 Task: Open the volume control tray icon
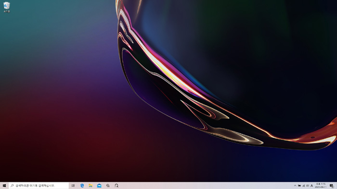click(x=307, y=186)
